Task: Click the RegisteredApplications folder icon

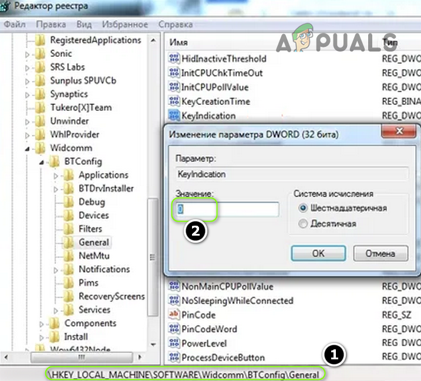Action: [41, 40]
